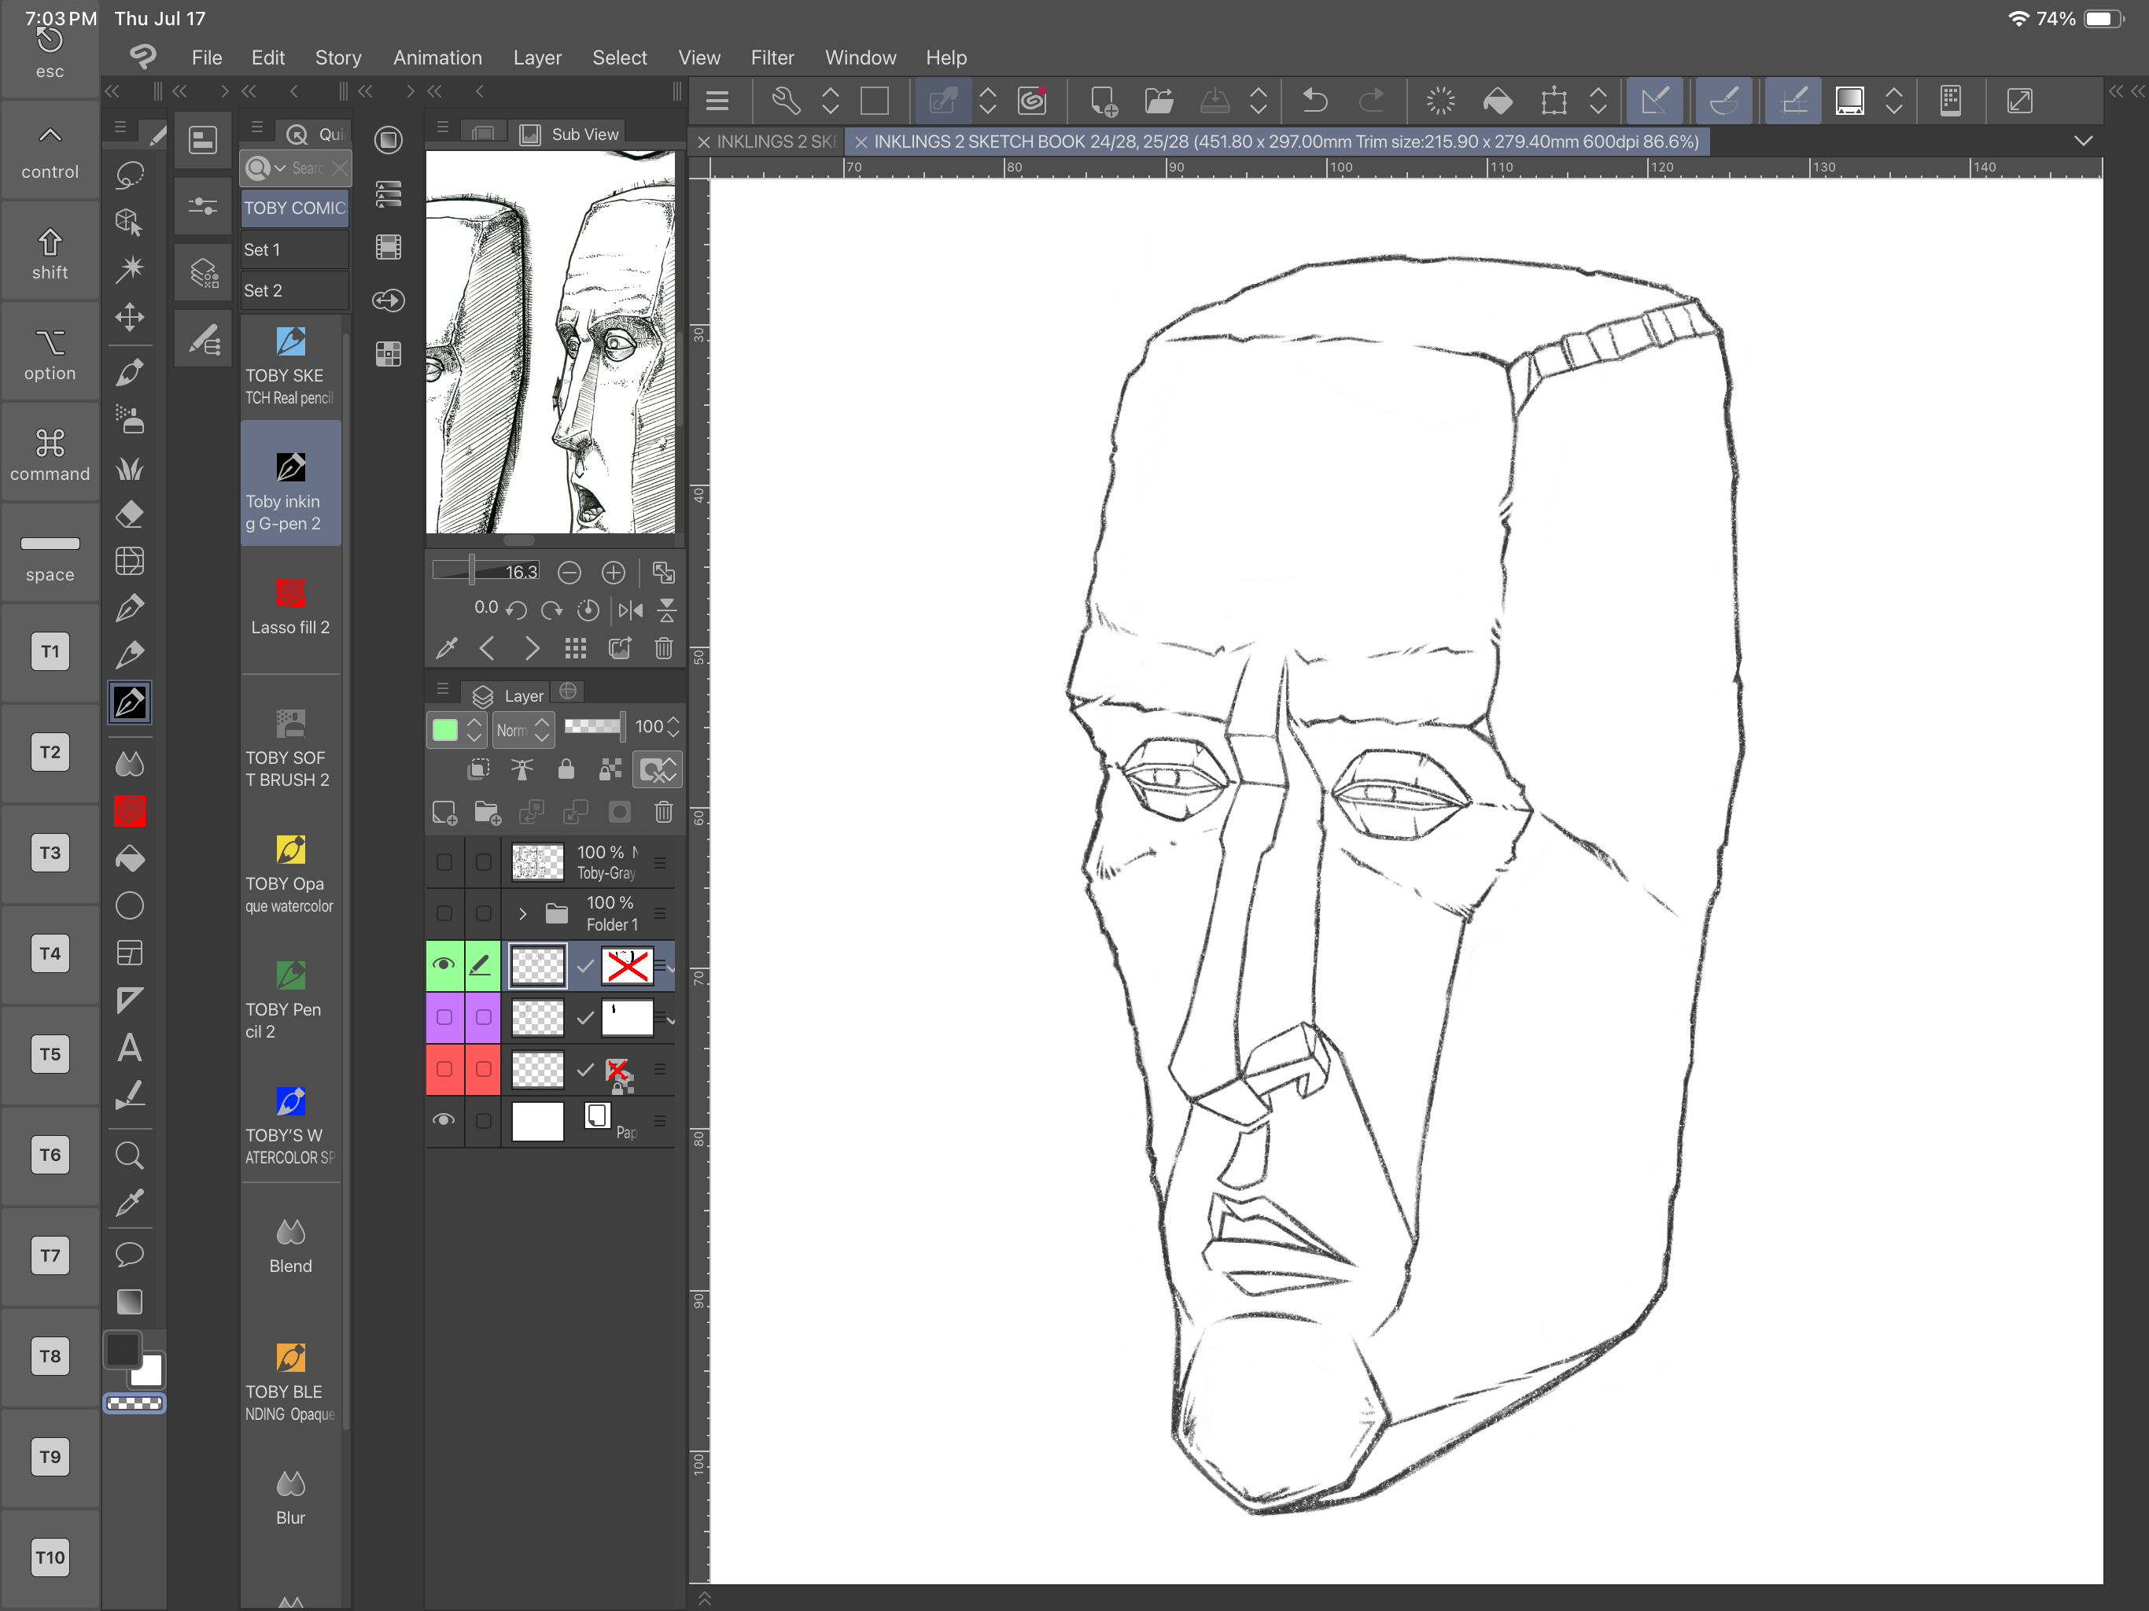This screenshot has width=2149, height=1611.
Task: Show the red layer via its visibility box
Action: (444, 1069)
